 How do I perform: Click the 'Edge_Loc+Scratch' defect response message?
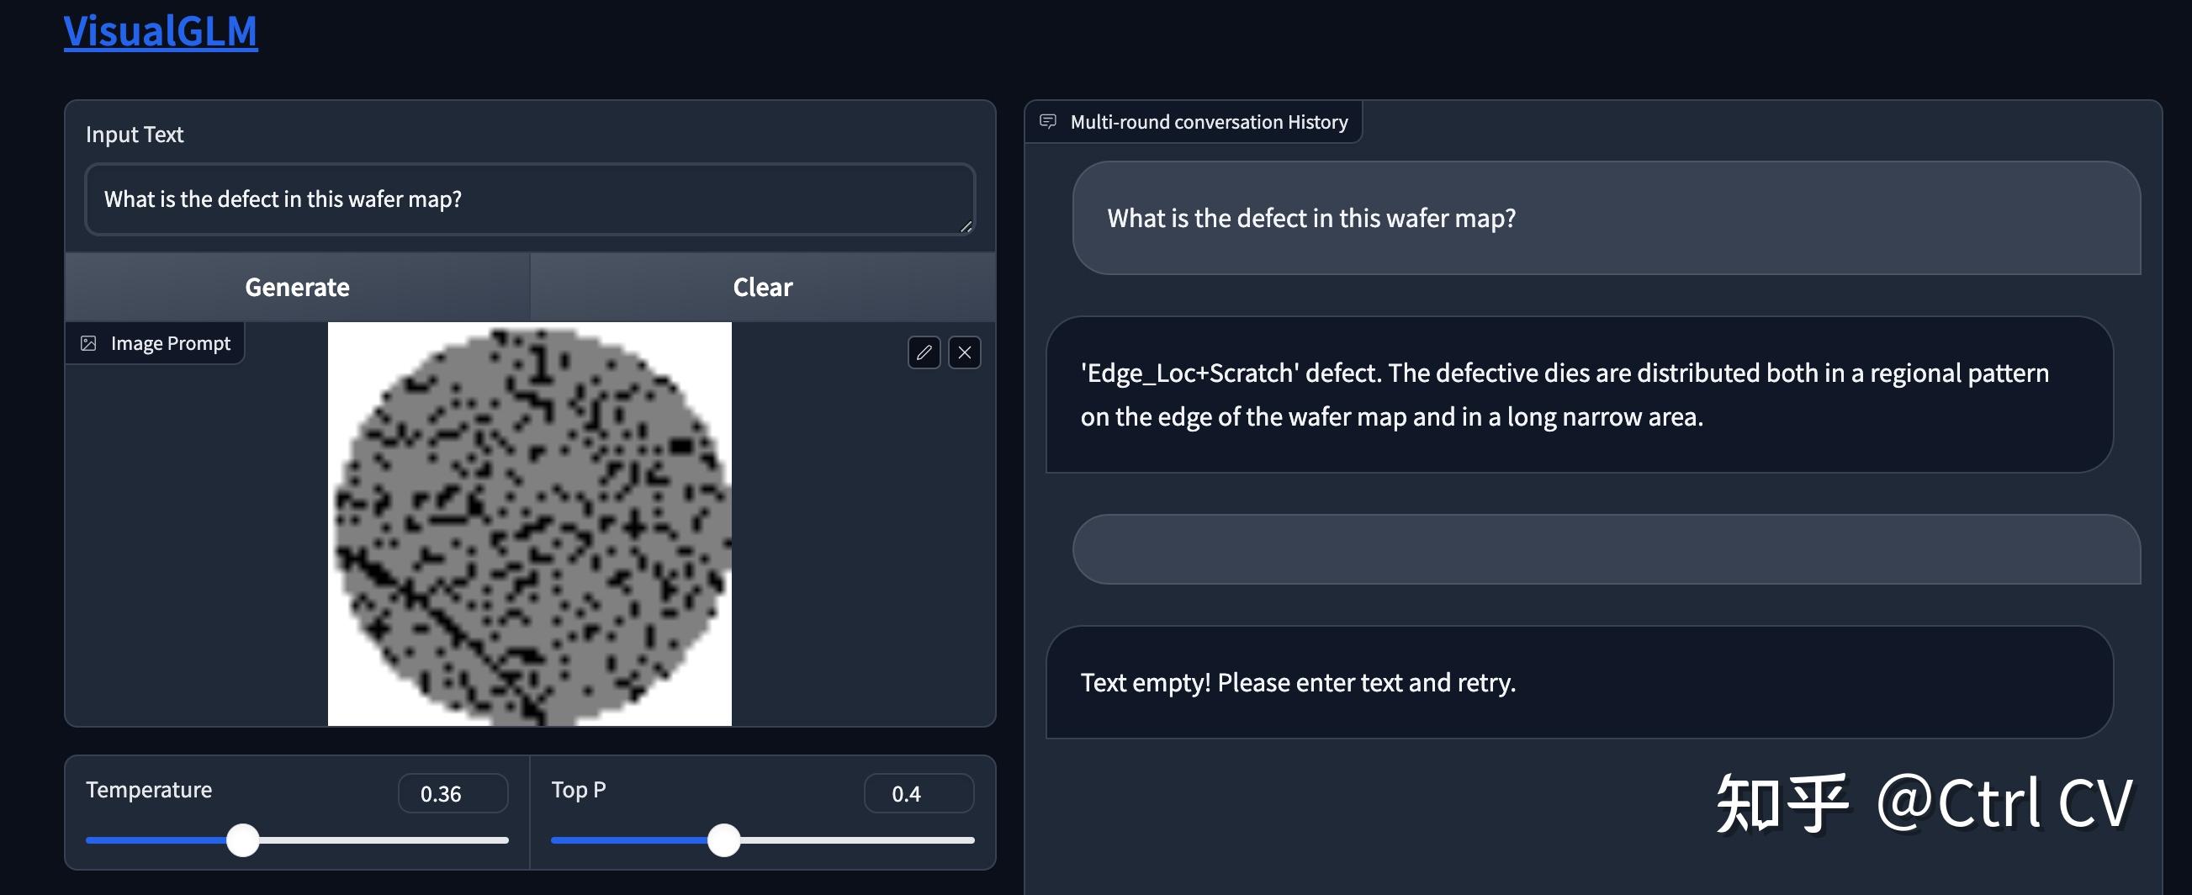(1579, 395)
